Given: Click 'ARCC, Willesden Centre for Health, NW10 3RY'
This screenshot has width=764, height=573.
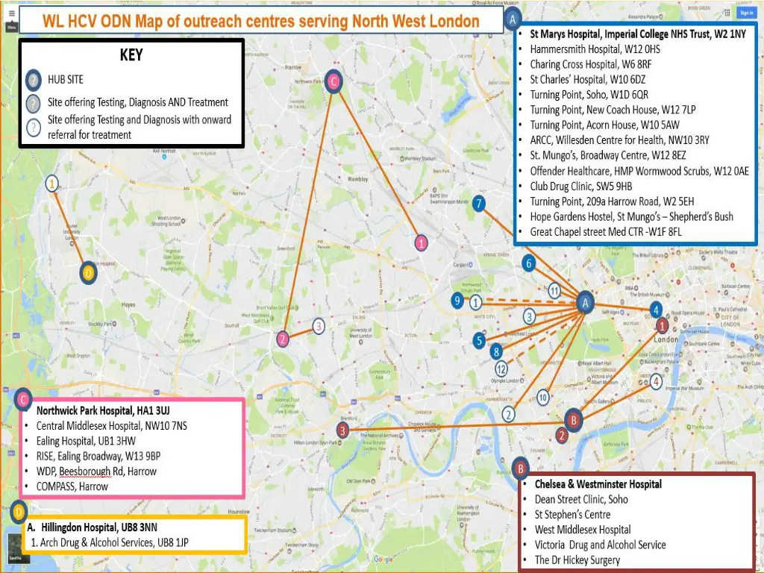Looking at the screenshot, I should click(620, 140).
